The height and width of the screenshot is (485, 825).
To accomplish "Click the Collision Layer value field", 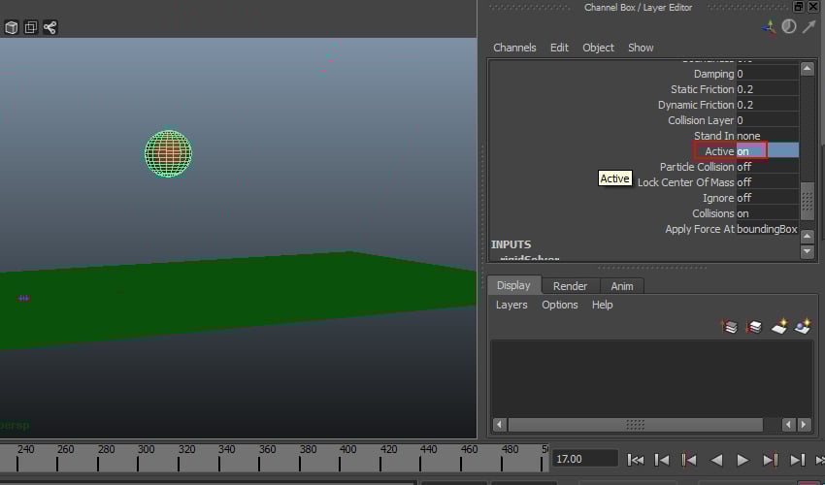I will point(767,120).
